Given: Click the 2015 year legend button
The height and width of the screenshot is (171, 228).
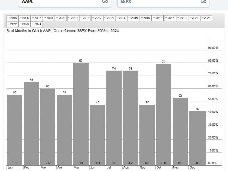Looking at the screenshot, I should 133,18.
